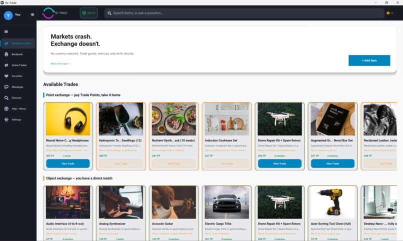Open the milk and honey book photo
This screenshot has height=241, width=403.
pos(333,119)
